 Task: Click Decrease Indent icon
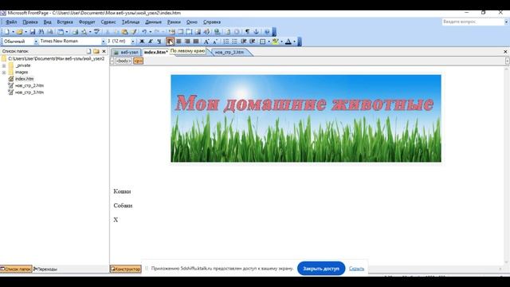243,41
